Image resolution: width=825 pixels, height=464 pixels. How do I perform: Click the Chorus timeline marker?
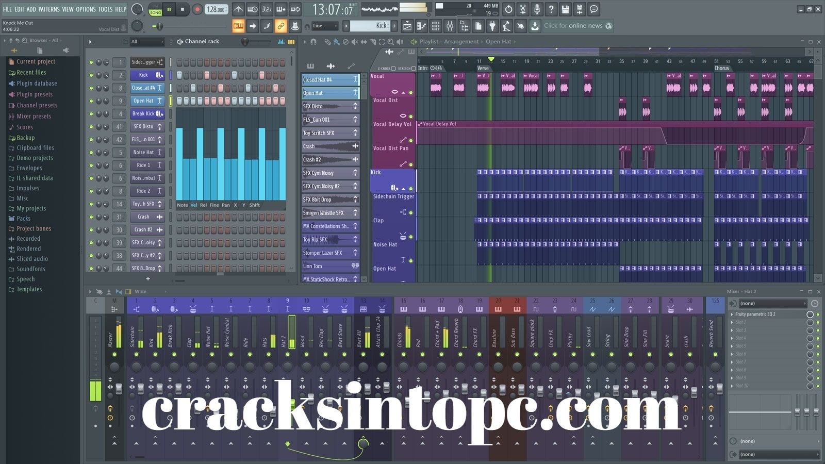tap(721, 68)
